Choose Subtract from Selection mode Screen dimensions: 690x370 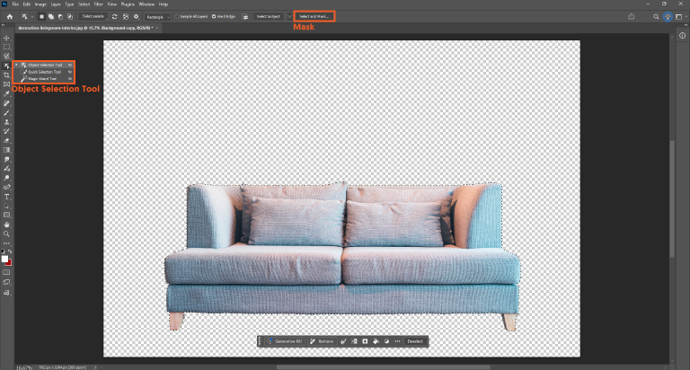click(x=60, y=17)
